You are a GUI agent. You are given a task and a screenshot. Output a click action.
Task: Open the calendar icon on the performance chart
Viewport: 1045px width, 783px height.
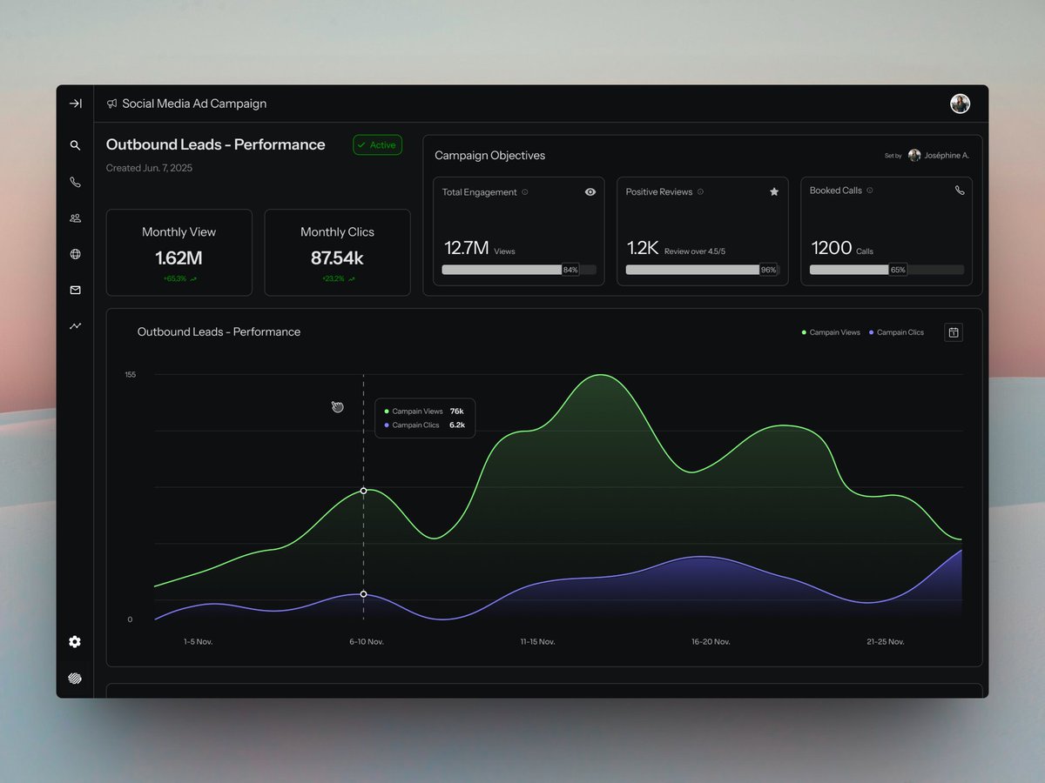click(x=954, y=331)
